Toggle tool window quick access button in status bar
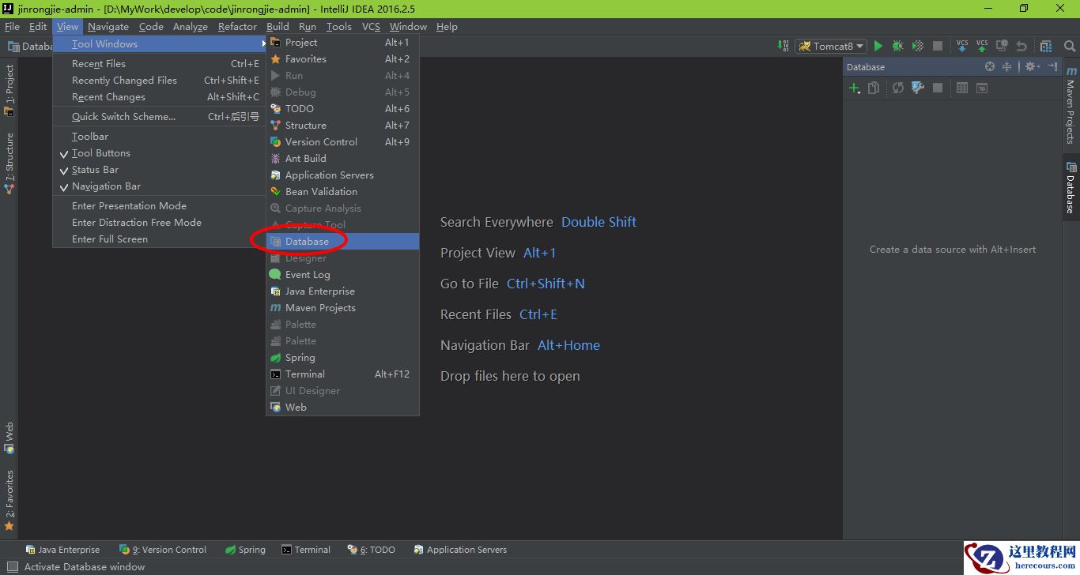Viewport: 1080px width, 575px height. click(12, 567)
